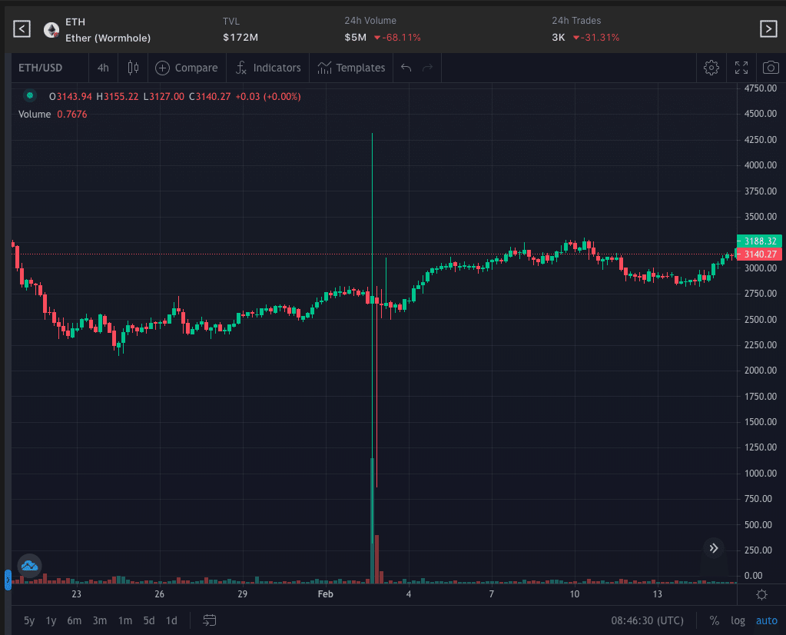
Task: Toggle log scale on price axis
Action: [x=738, y=620]
